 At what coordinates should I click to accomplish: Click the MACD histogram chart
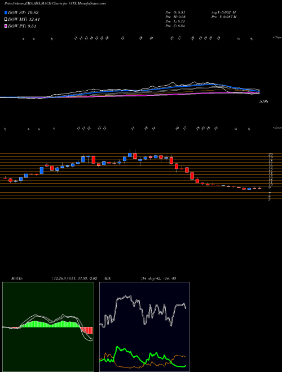click(x=48, y=327)
